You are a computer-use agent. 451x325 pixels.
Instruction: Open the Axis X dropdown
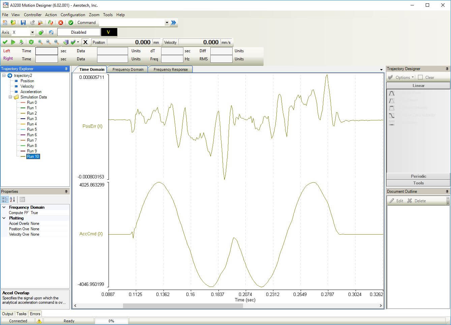pos(32,32)
